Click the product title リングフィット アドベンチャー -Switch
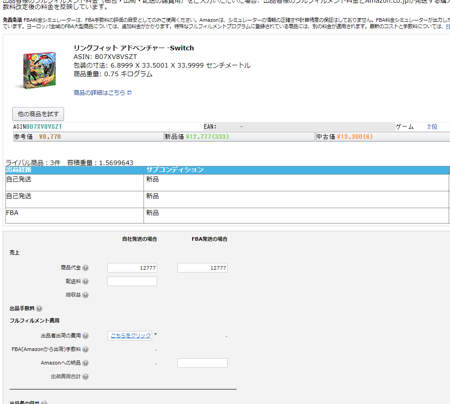The width and height of the screenshot is (450, 404). (x=134, y=48)
